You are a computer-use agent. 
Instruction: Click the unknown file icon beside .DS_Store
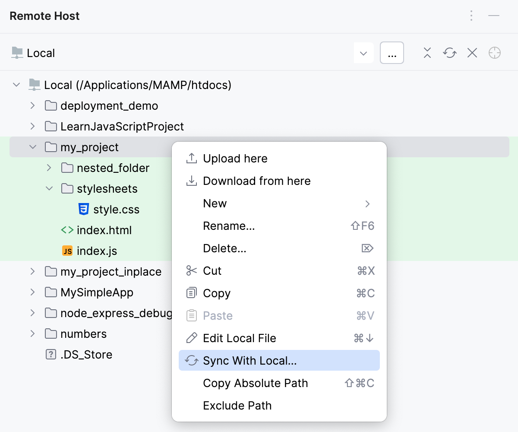[x=51, y=354]
